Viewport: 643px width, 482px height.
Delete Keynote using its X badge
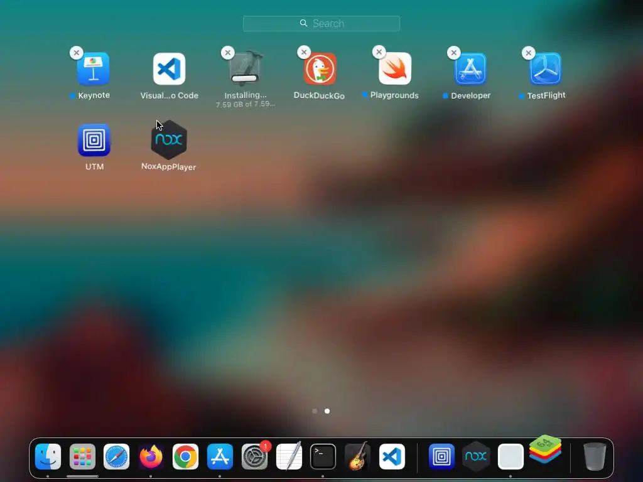pyautogui.click(x=76, y=53)
